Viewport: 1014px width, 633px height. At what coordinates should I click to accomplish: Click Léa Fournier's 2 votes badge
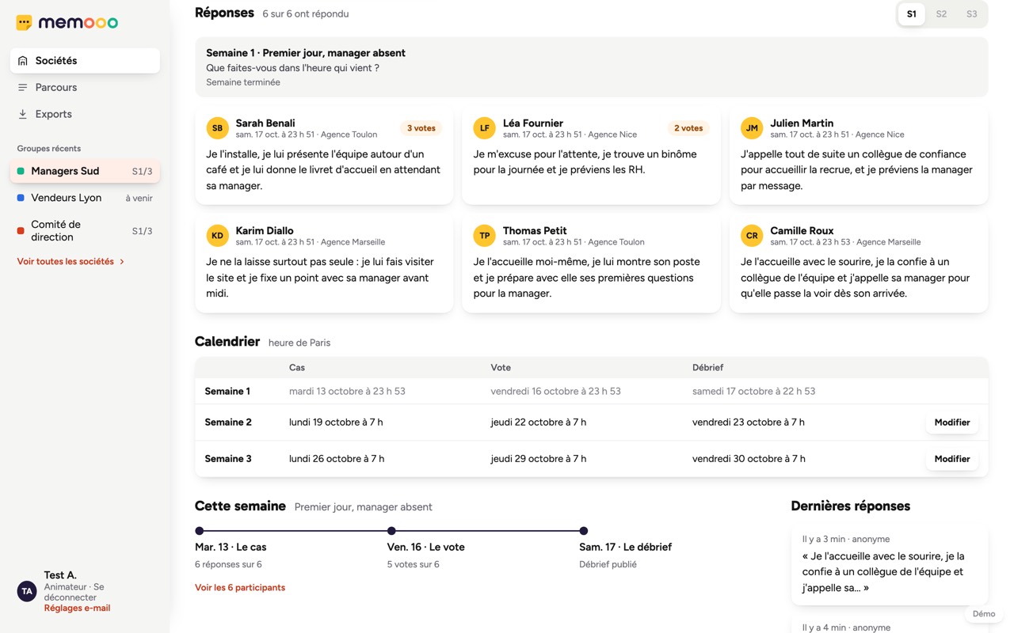click(x=688, y=128)
